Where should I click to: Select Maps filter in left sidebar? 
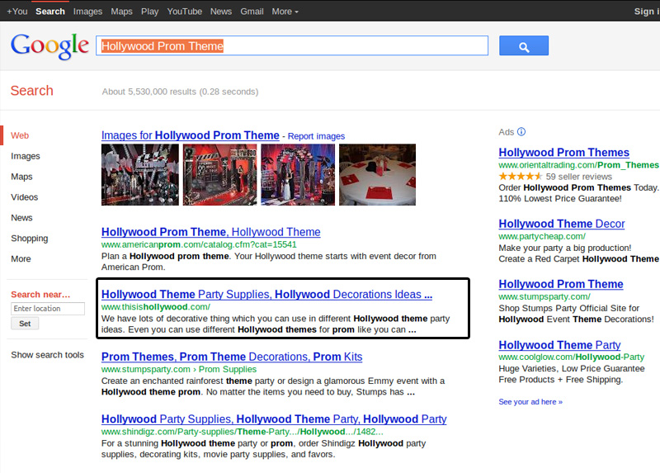pyautogui.click(x=21, y=177)
